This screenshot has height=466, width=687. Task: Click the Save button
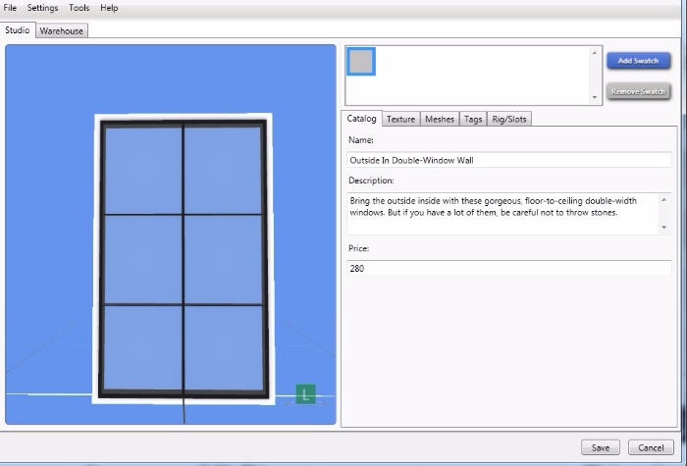pos(601,447)
